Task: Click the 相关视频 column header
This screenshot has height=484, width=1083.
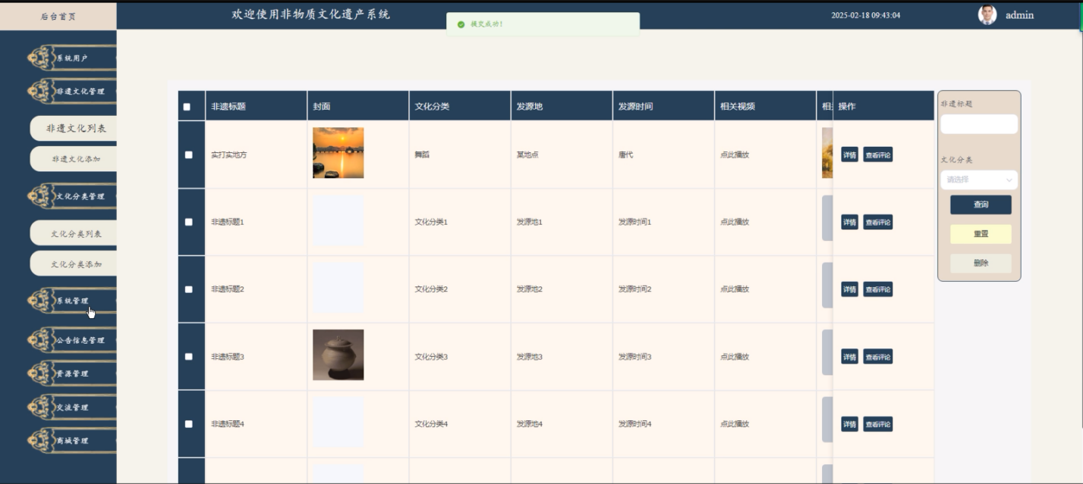Action: pyautogui.click(x=765, y=106)
